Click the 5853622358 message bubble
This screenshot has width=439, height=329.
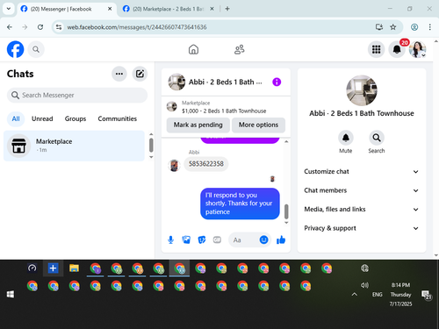[x=206, y=164]
